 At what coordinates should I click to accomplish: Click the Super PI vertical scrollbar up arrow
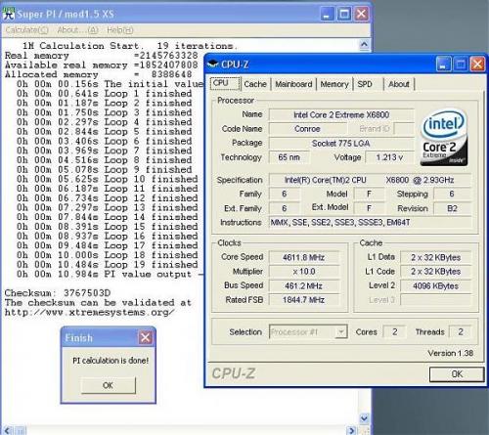tap(364, 45)
